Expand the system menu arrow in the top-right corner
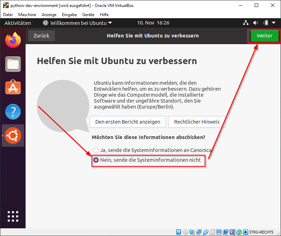This screenshot has width=281, height=236. 274,22
